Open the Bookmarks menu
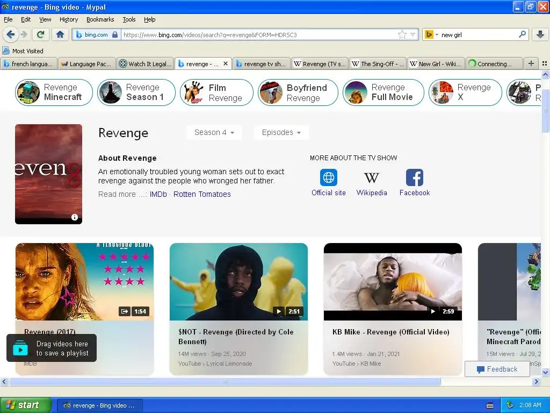 pyautogui.click(x=100, y=19)
